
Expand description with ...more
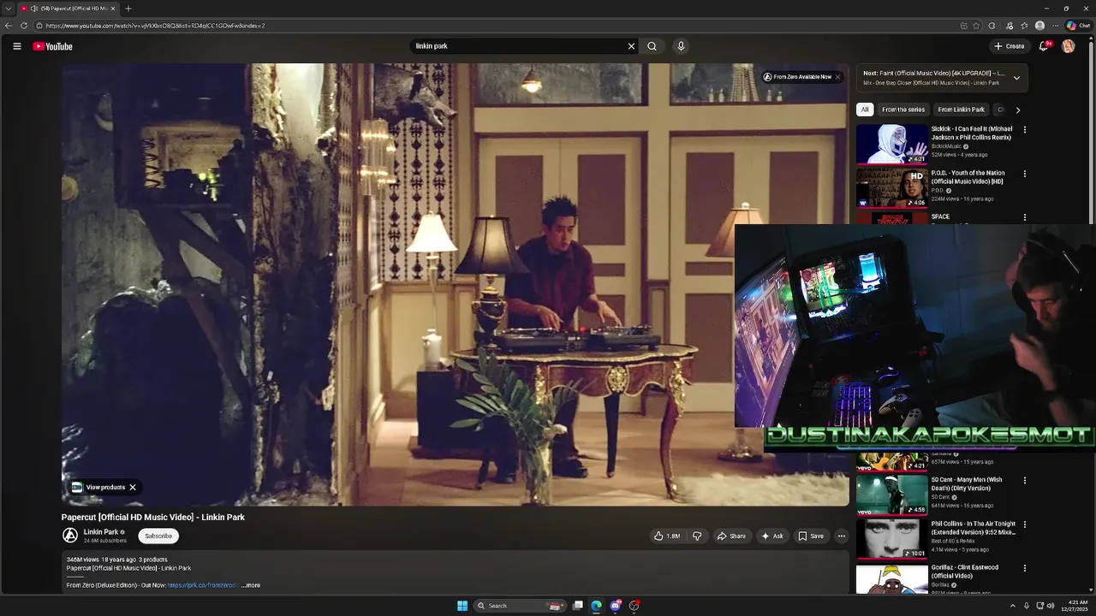(251, 585)
